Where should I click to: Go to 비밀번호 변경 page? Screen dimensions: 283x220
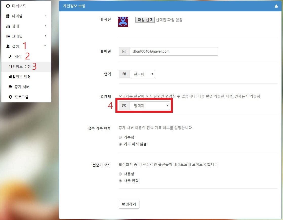click(26, 77)
